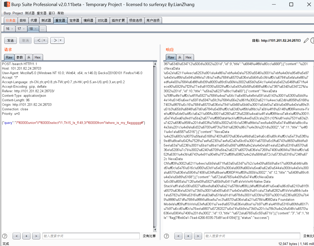Viewport: 314px width, 246px height.
Task: Switch to the 仪表盘 tab
Action: pos(11,20)
